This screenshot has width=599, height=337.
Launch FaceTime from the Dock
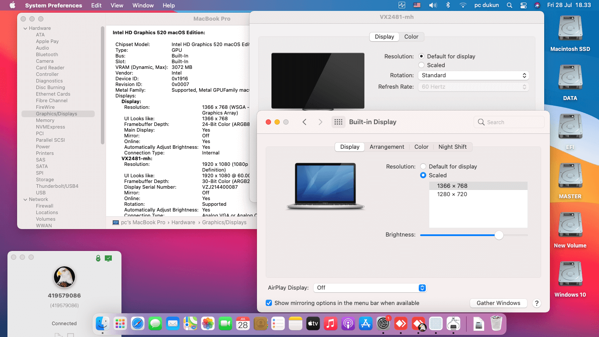(x=225, y=324)
